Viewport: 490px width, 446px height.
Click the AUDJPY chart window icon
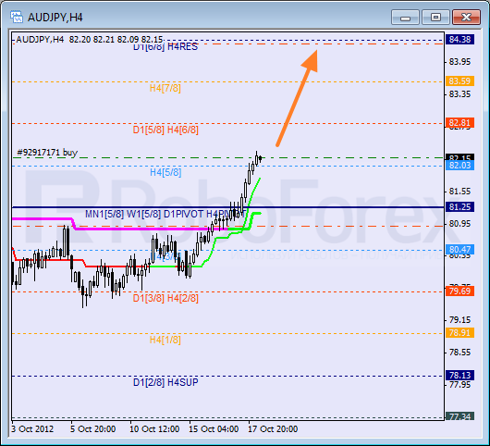17,17
